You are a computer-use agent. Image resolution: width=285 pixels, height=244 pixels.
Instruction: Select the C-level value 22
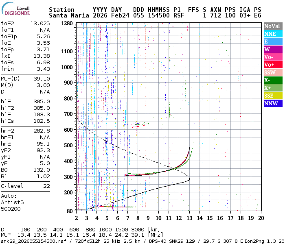46,186
